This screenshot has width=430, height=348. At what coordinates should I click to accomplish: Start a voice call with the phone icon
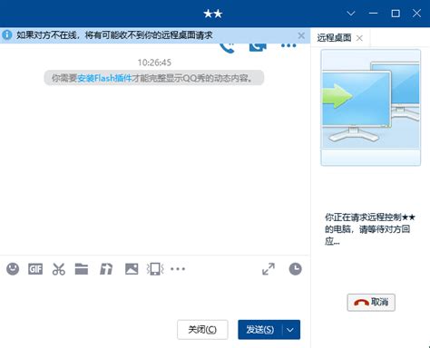click(x=227, y=48)
